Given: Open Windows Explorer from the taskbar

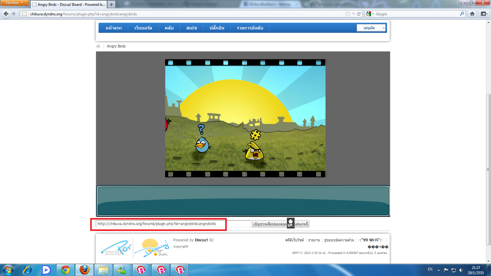Looking at the screenshot, I should tap(103, 270).
